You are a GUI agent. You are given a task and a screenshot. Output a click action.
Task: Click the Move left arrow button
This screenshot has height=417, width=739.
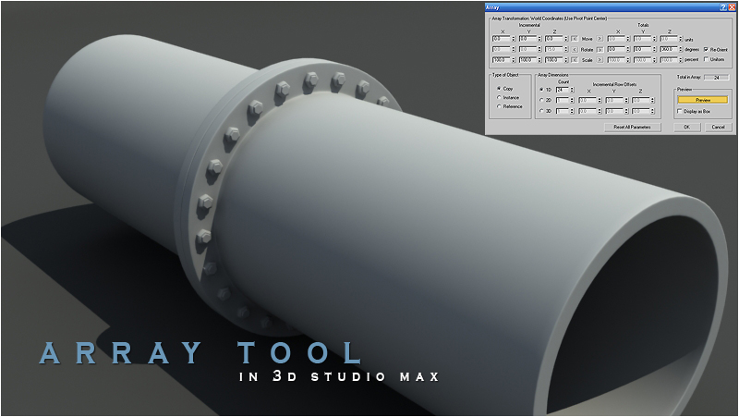[574, 39]
